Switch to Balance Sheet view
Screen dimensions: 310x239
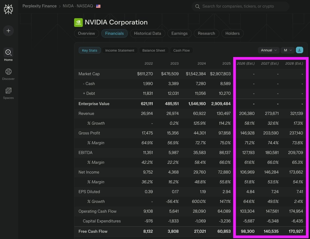(x=154, y=50)
